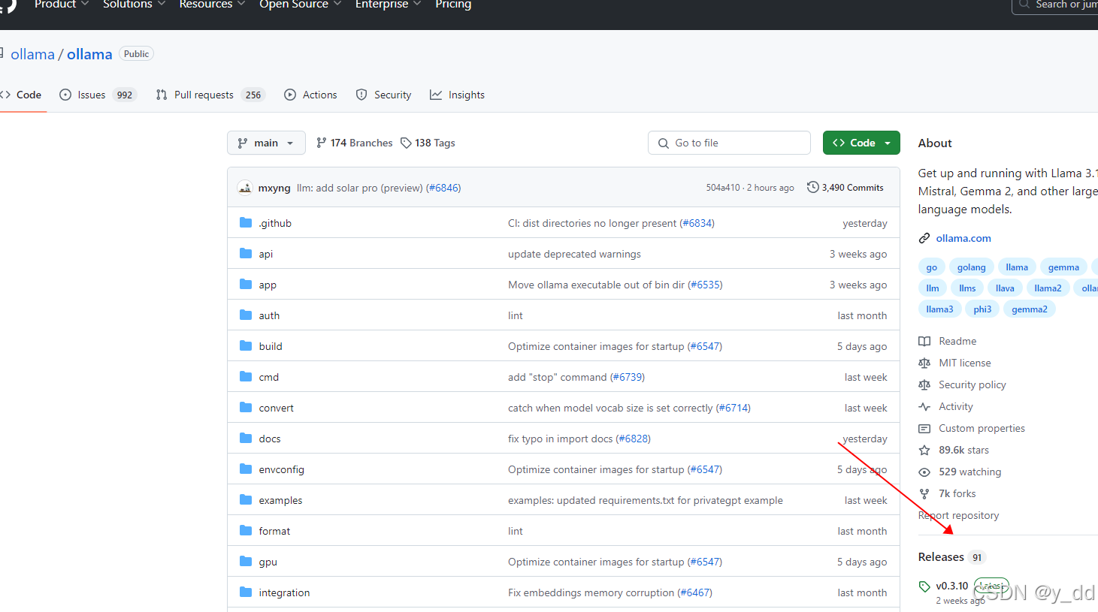The width and height of the screenshot is (1098, 612).
Task: Visit the ollama.com website link
Action: [x=963, y=238]
